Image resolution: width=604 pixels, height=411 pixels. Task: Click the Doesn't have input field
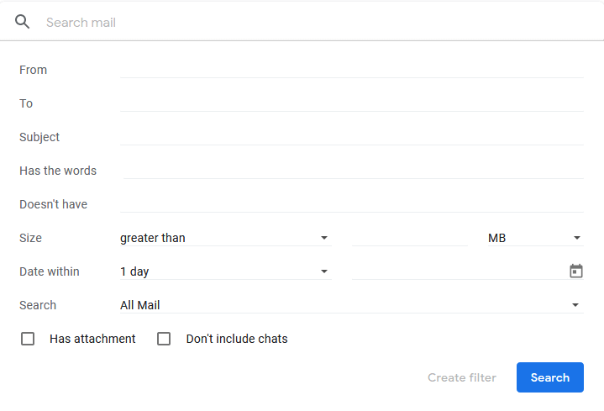(352, 204)
